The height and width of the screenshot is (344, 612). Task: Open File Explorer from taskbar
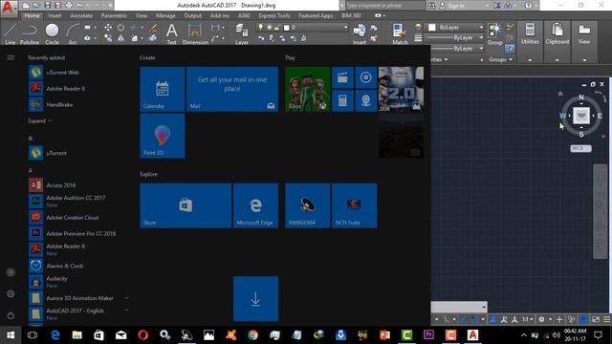tap(76, 335)
